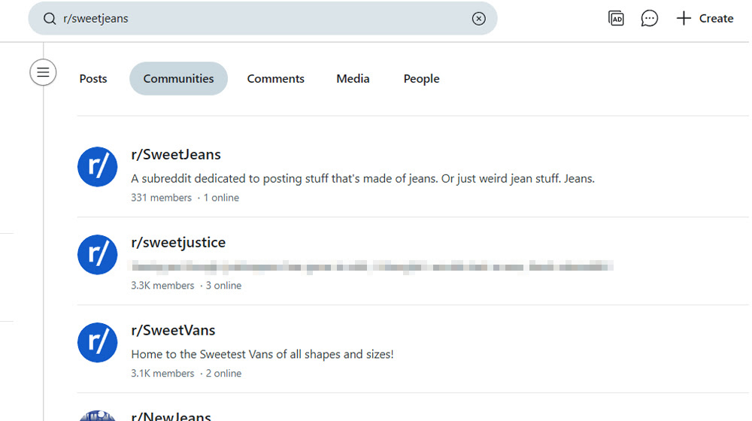Toggle the sidebar hamburger menu button
The height and width of the screenshot is (421, 752).
pyautogui.click(x=43, y=72)
